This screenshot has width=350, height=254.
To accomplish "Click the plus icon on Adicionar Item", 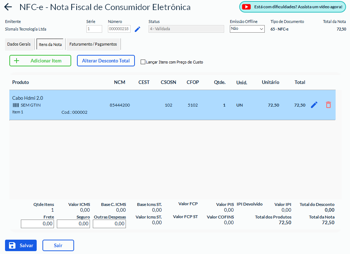I will (x=16, y=61).
